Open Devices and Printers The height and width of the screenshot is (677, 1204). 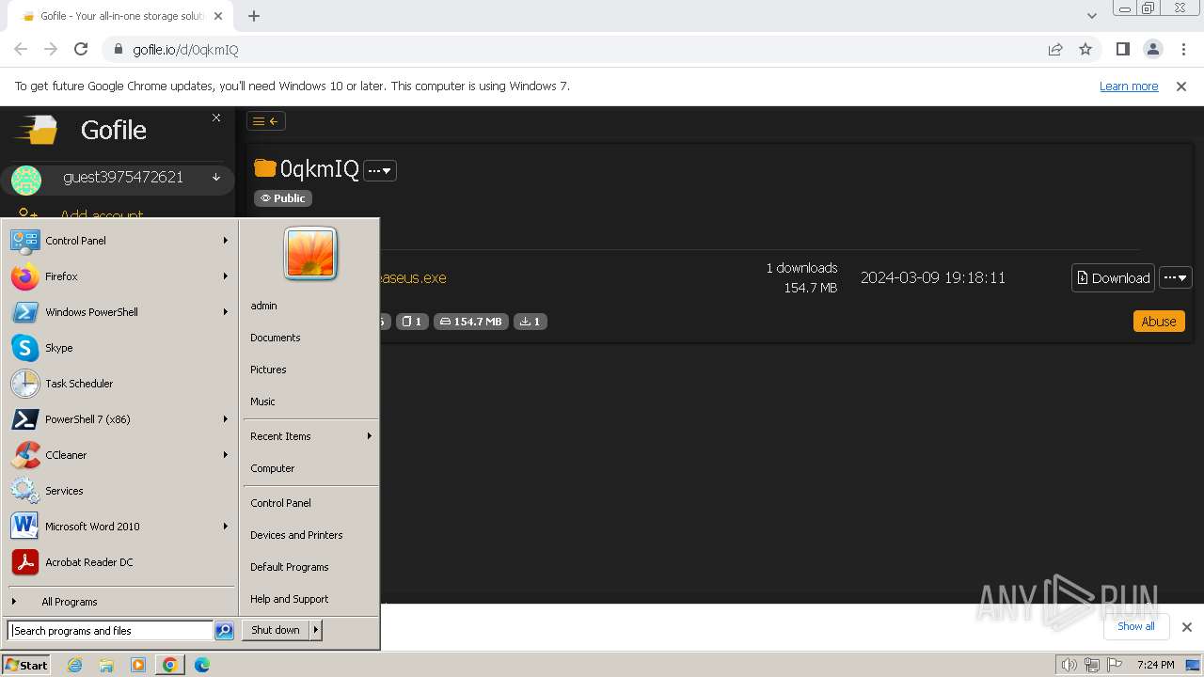310,535
